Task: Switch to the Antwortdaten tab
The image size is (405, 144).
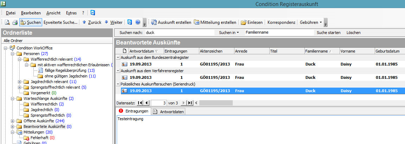Action: pyautogui.click(x=168, y=111)
